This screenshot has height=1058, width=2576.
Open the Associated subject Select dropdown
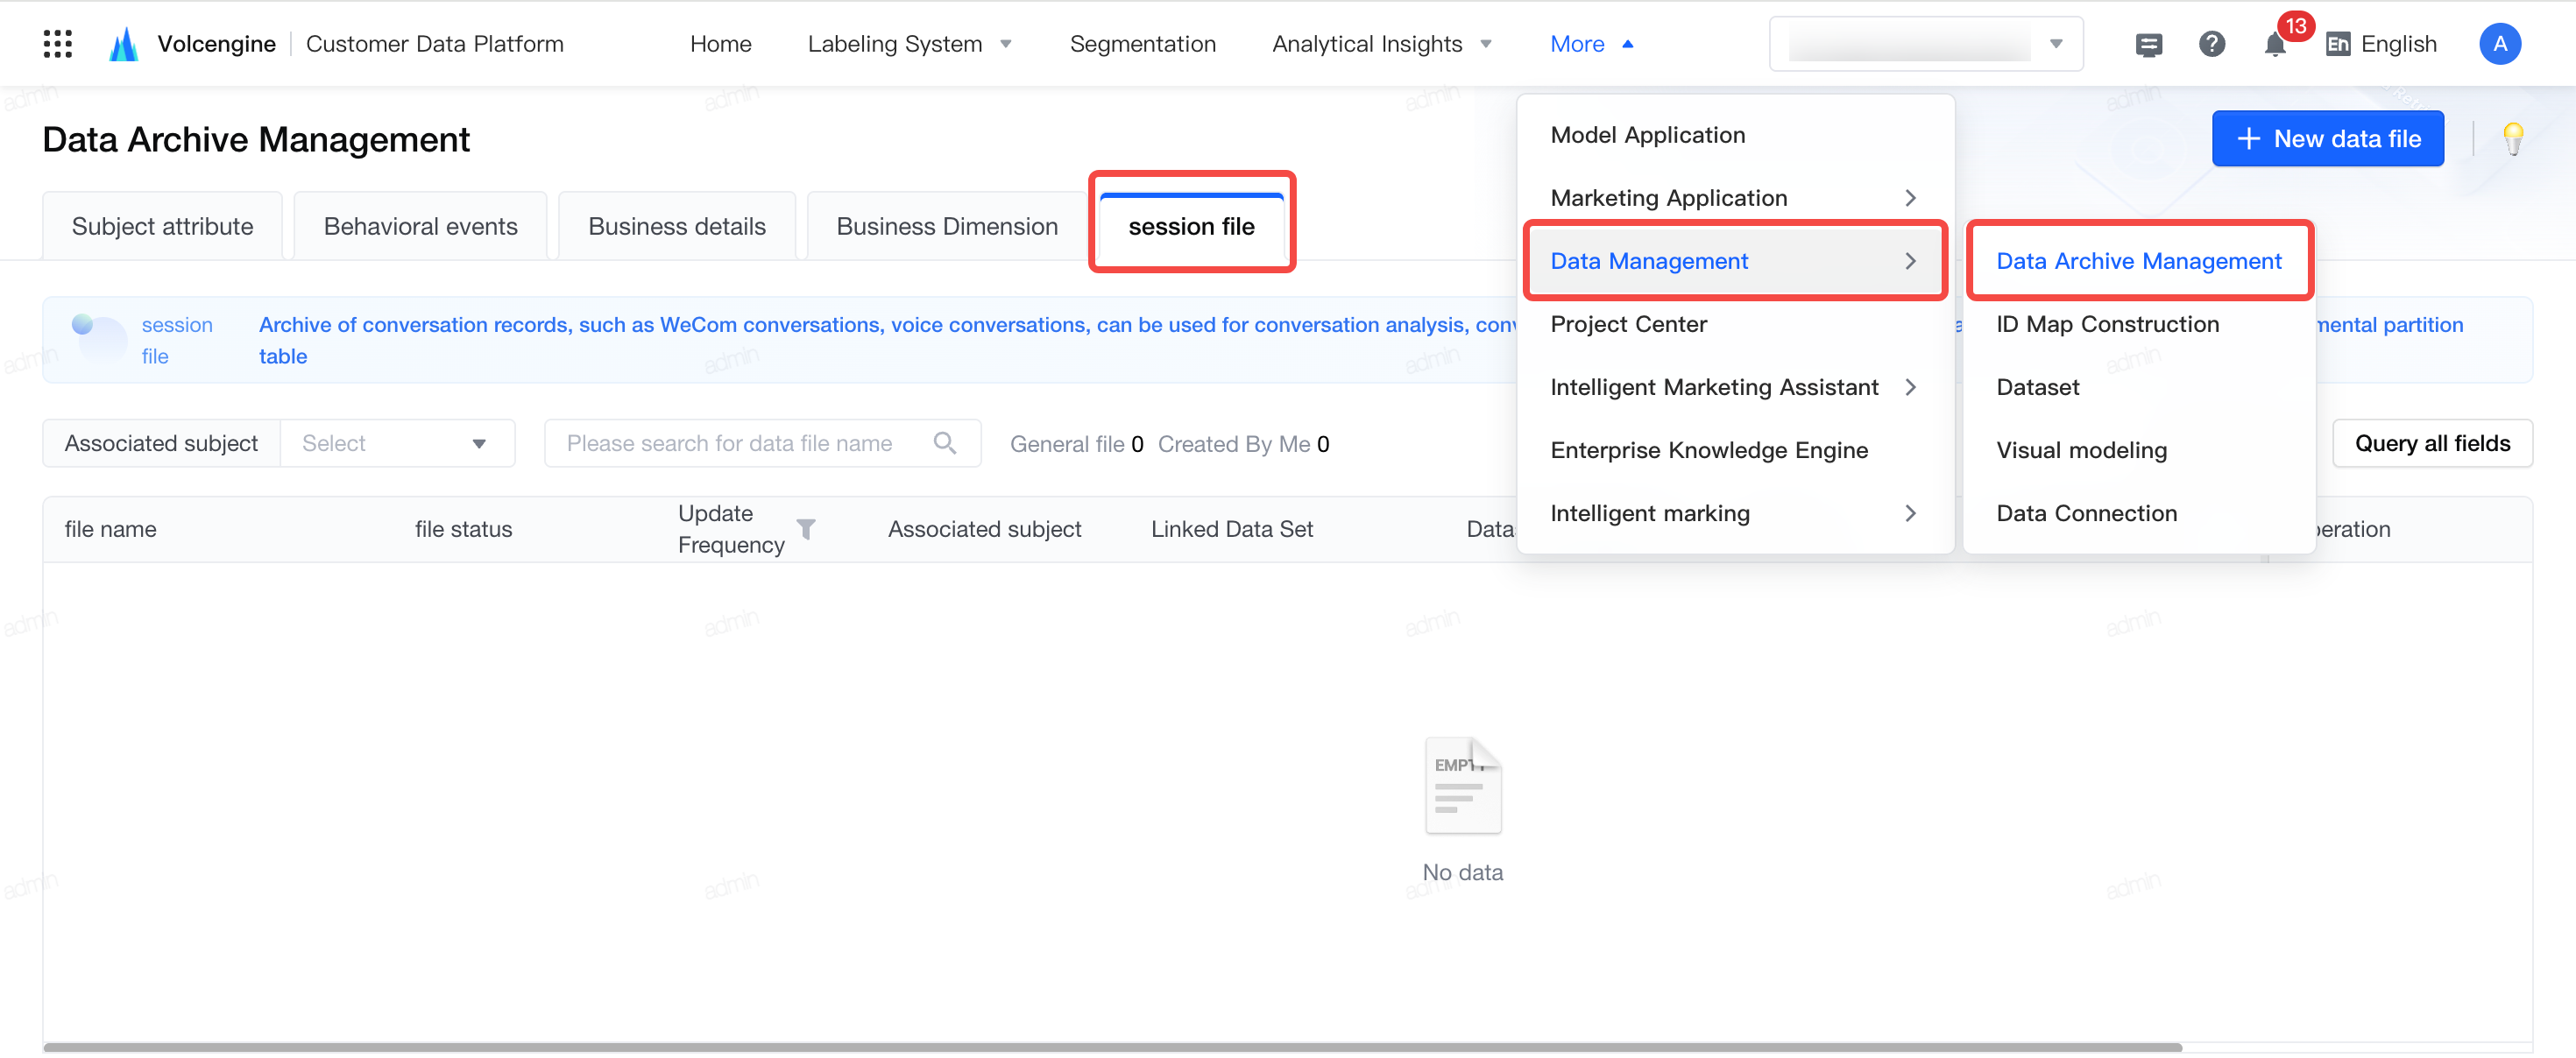pyautogui.click(x=397, y=443)
